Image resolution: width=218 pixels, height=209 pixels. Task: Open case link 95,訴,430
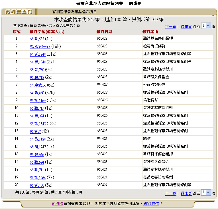pyautogui.click(x=37, y=185)
